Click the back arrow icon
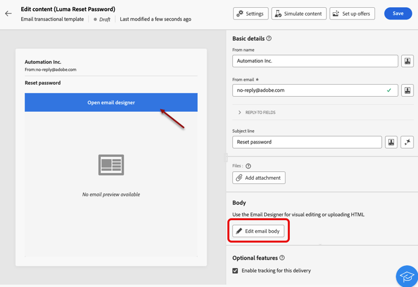 coord(8,13)
